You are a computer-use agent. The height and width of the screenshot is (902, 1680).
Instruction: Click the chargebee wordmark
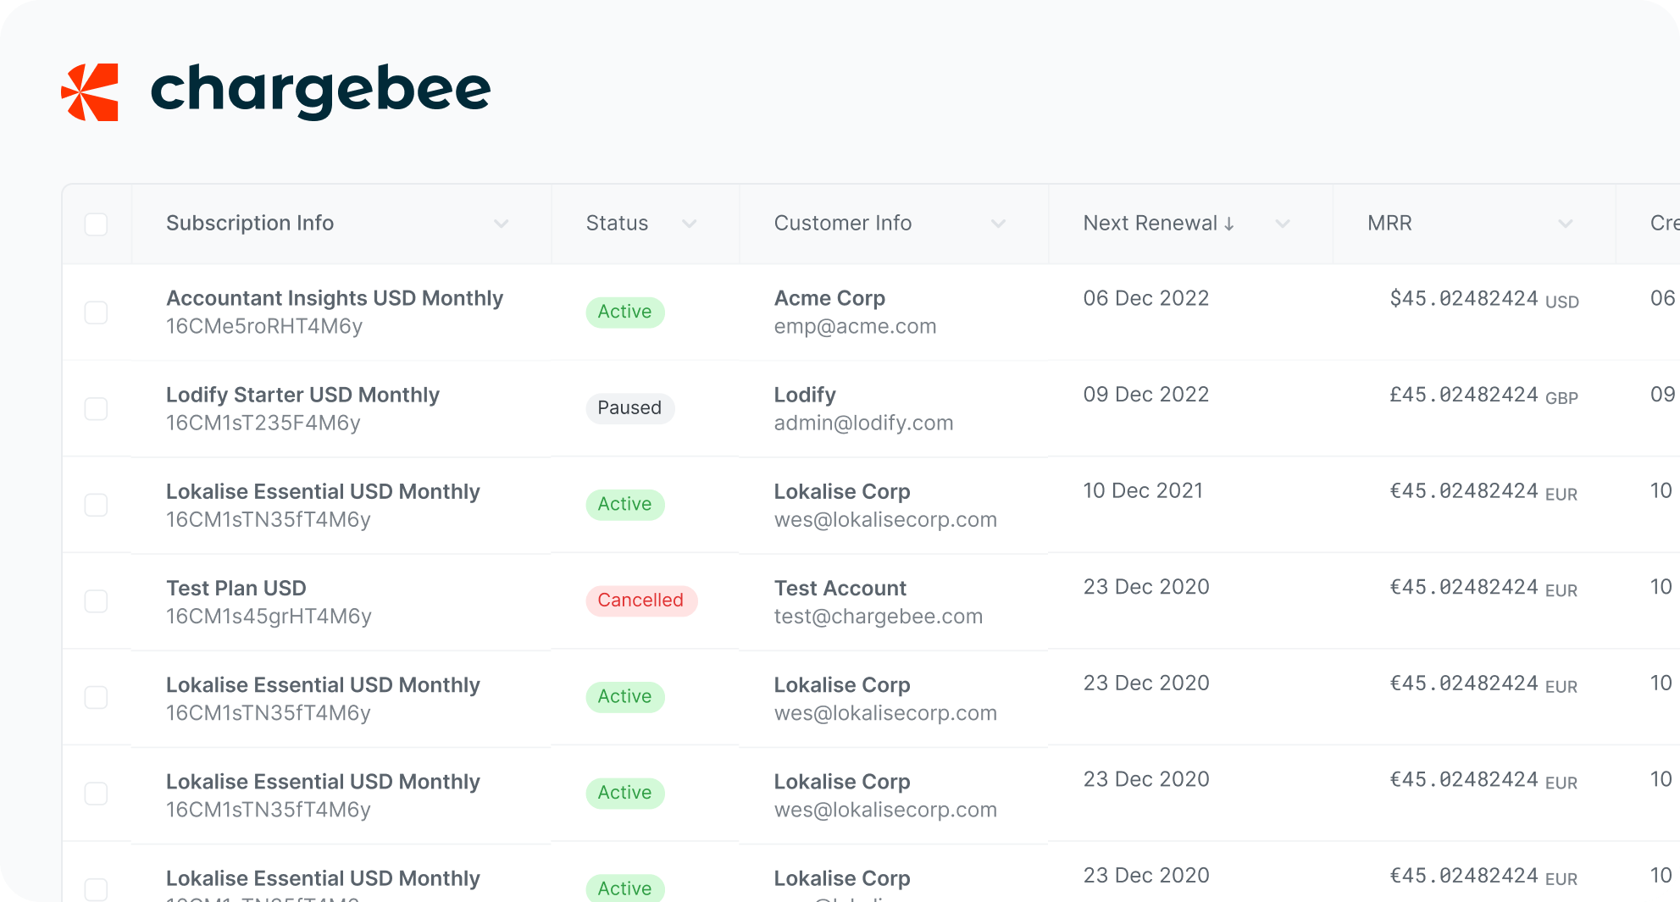pyautogui.click(x=320, y=91)
